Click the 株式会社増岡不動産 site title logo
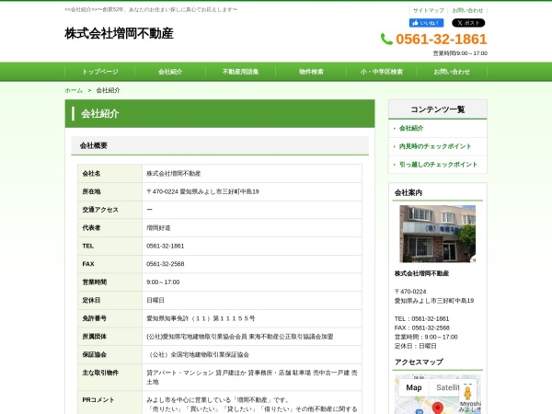This screenshot has height=414, width=552. click(119, 33)
